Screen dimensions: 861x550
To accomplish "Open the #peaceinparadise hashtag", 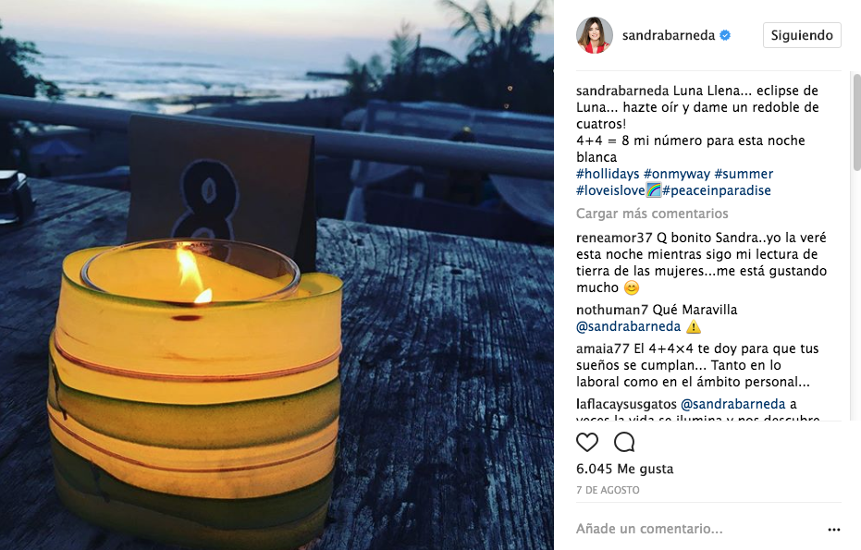I will [716, 190].
